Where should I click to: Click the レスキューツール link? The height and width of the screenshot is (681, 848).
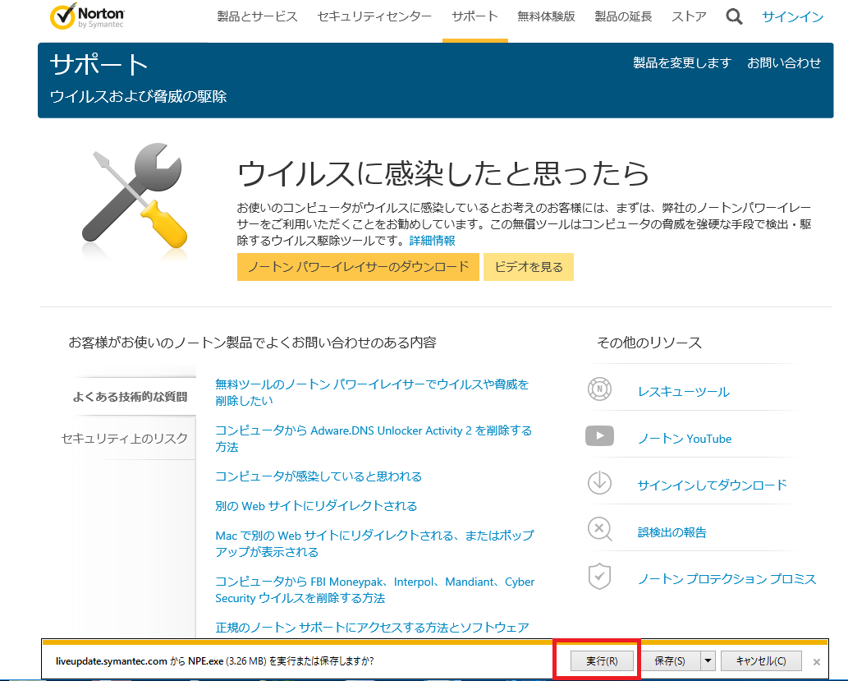684,392
